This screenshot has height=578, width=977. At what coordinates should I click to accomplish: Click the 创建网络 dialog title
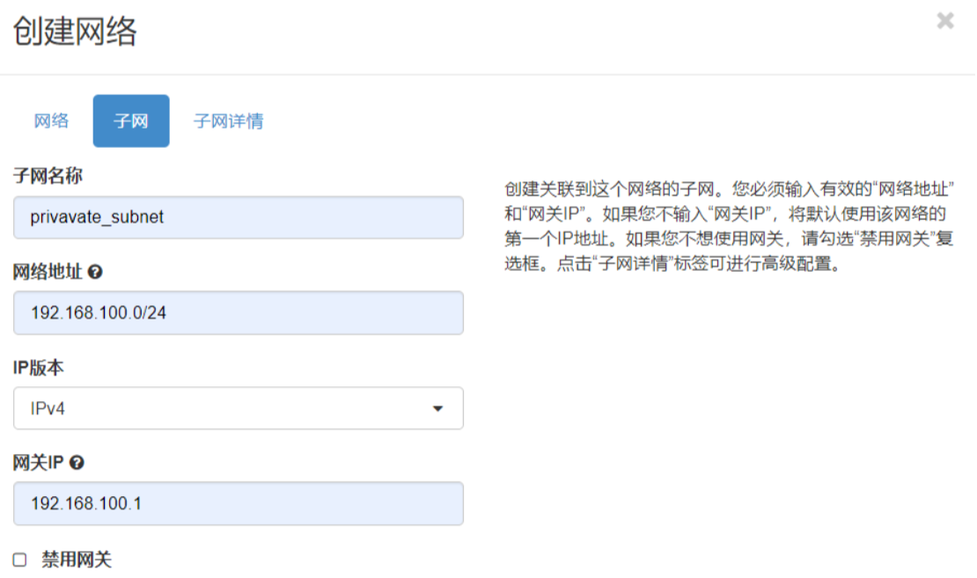[x=75, y=33]
